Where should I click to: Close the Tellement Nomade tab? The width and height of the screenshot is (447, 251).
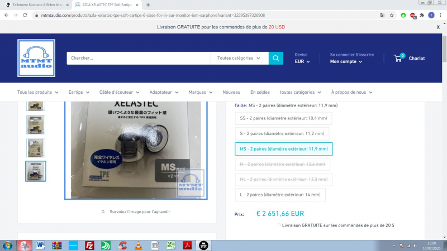point(68,5)
